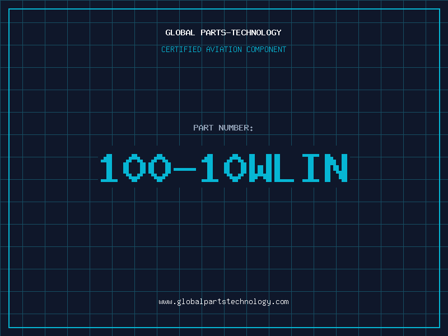
Task: Click the GLOBAL PARTS-TECHNOLOGY heading
Action: tap(223, 32)
